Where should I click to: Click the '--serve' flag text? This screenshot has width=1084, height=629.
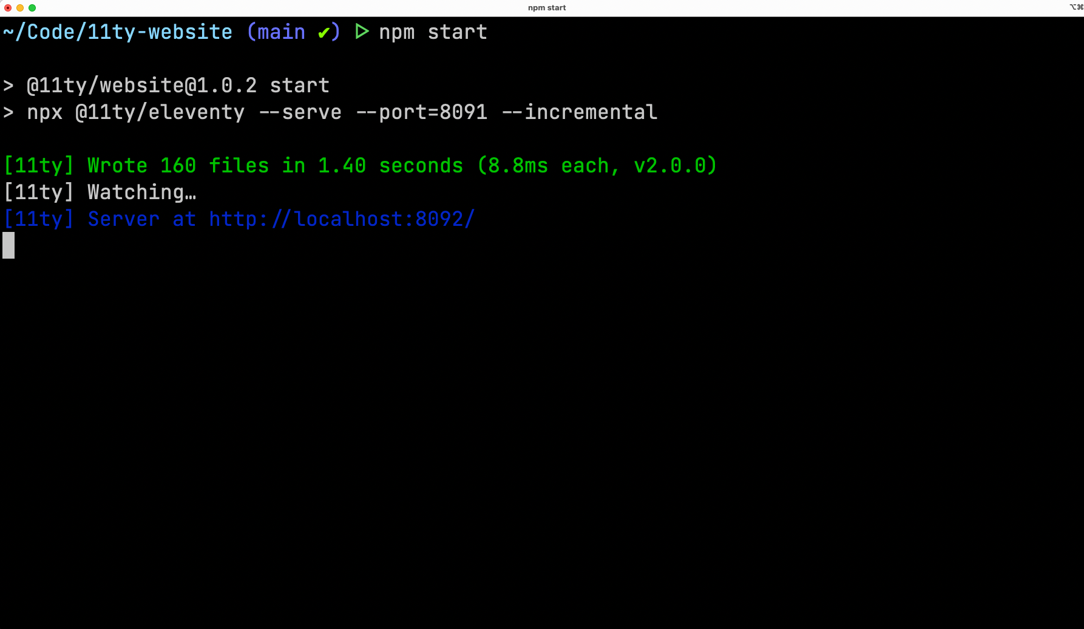click(300, 112)
